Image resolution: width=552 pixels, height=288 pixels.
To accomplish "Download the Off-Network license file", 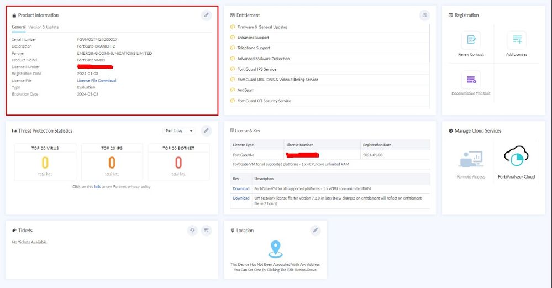I will coord(241,198).
